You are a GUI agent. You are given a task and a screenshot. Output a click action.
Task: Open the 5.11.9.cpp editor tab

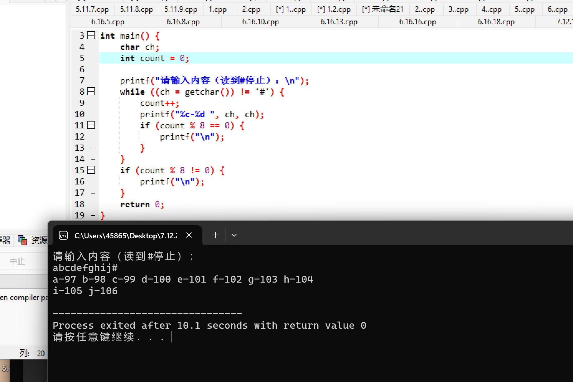click(x=181, y=9)
